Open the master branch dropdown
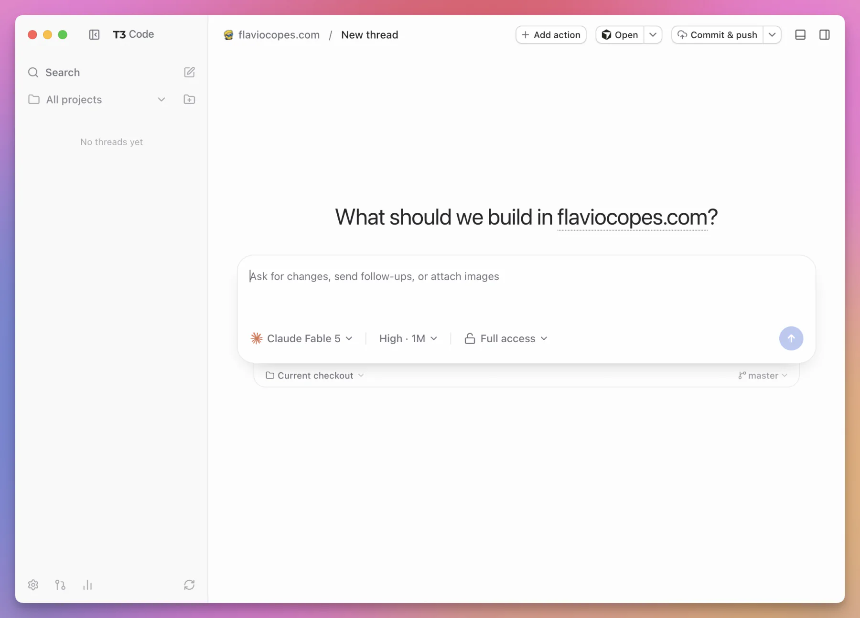860x618 pixels. click(x=763, y=376)
